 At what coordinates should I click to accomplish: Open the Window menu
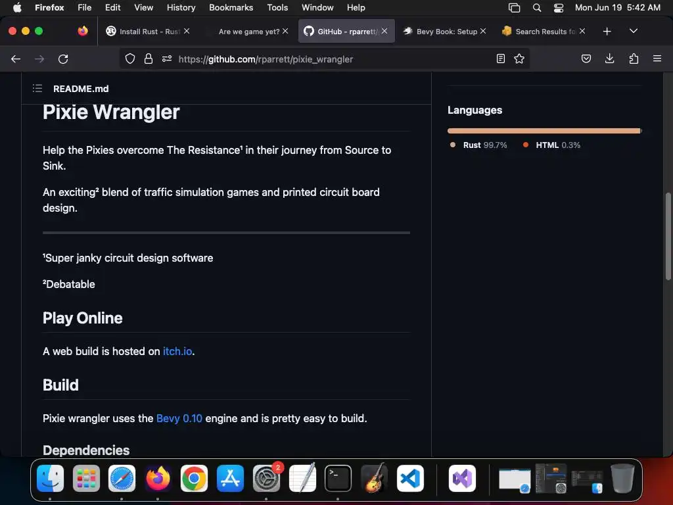(x=317, y=7)
